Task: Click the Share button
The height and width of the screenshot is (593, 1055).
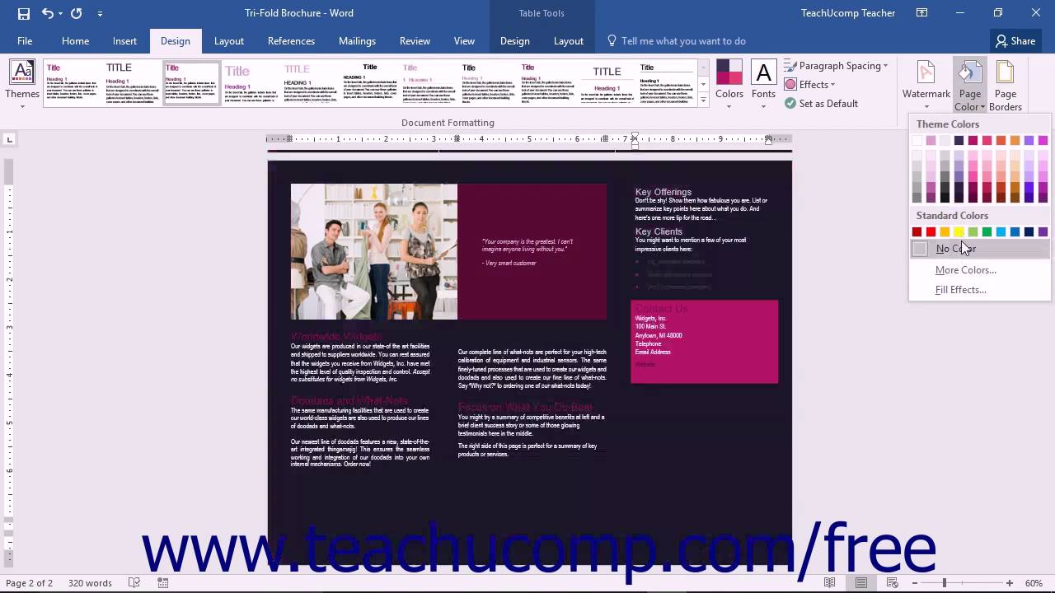Action: [x=1015, y=40]
